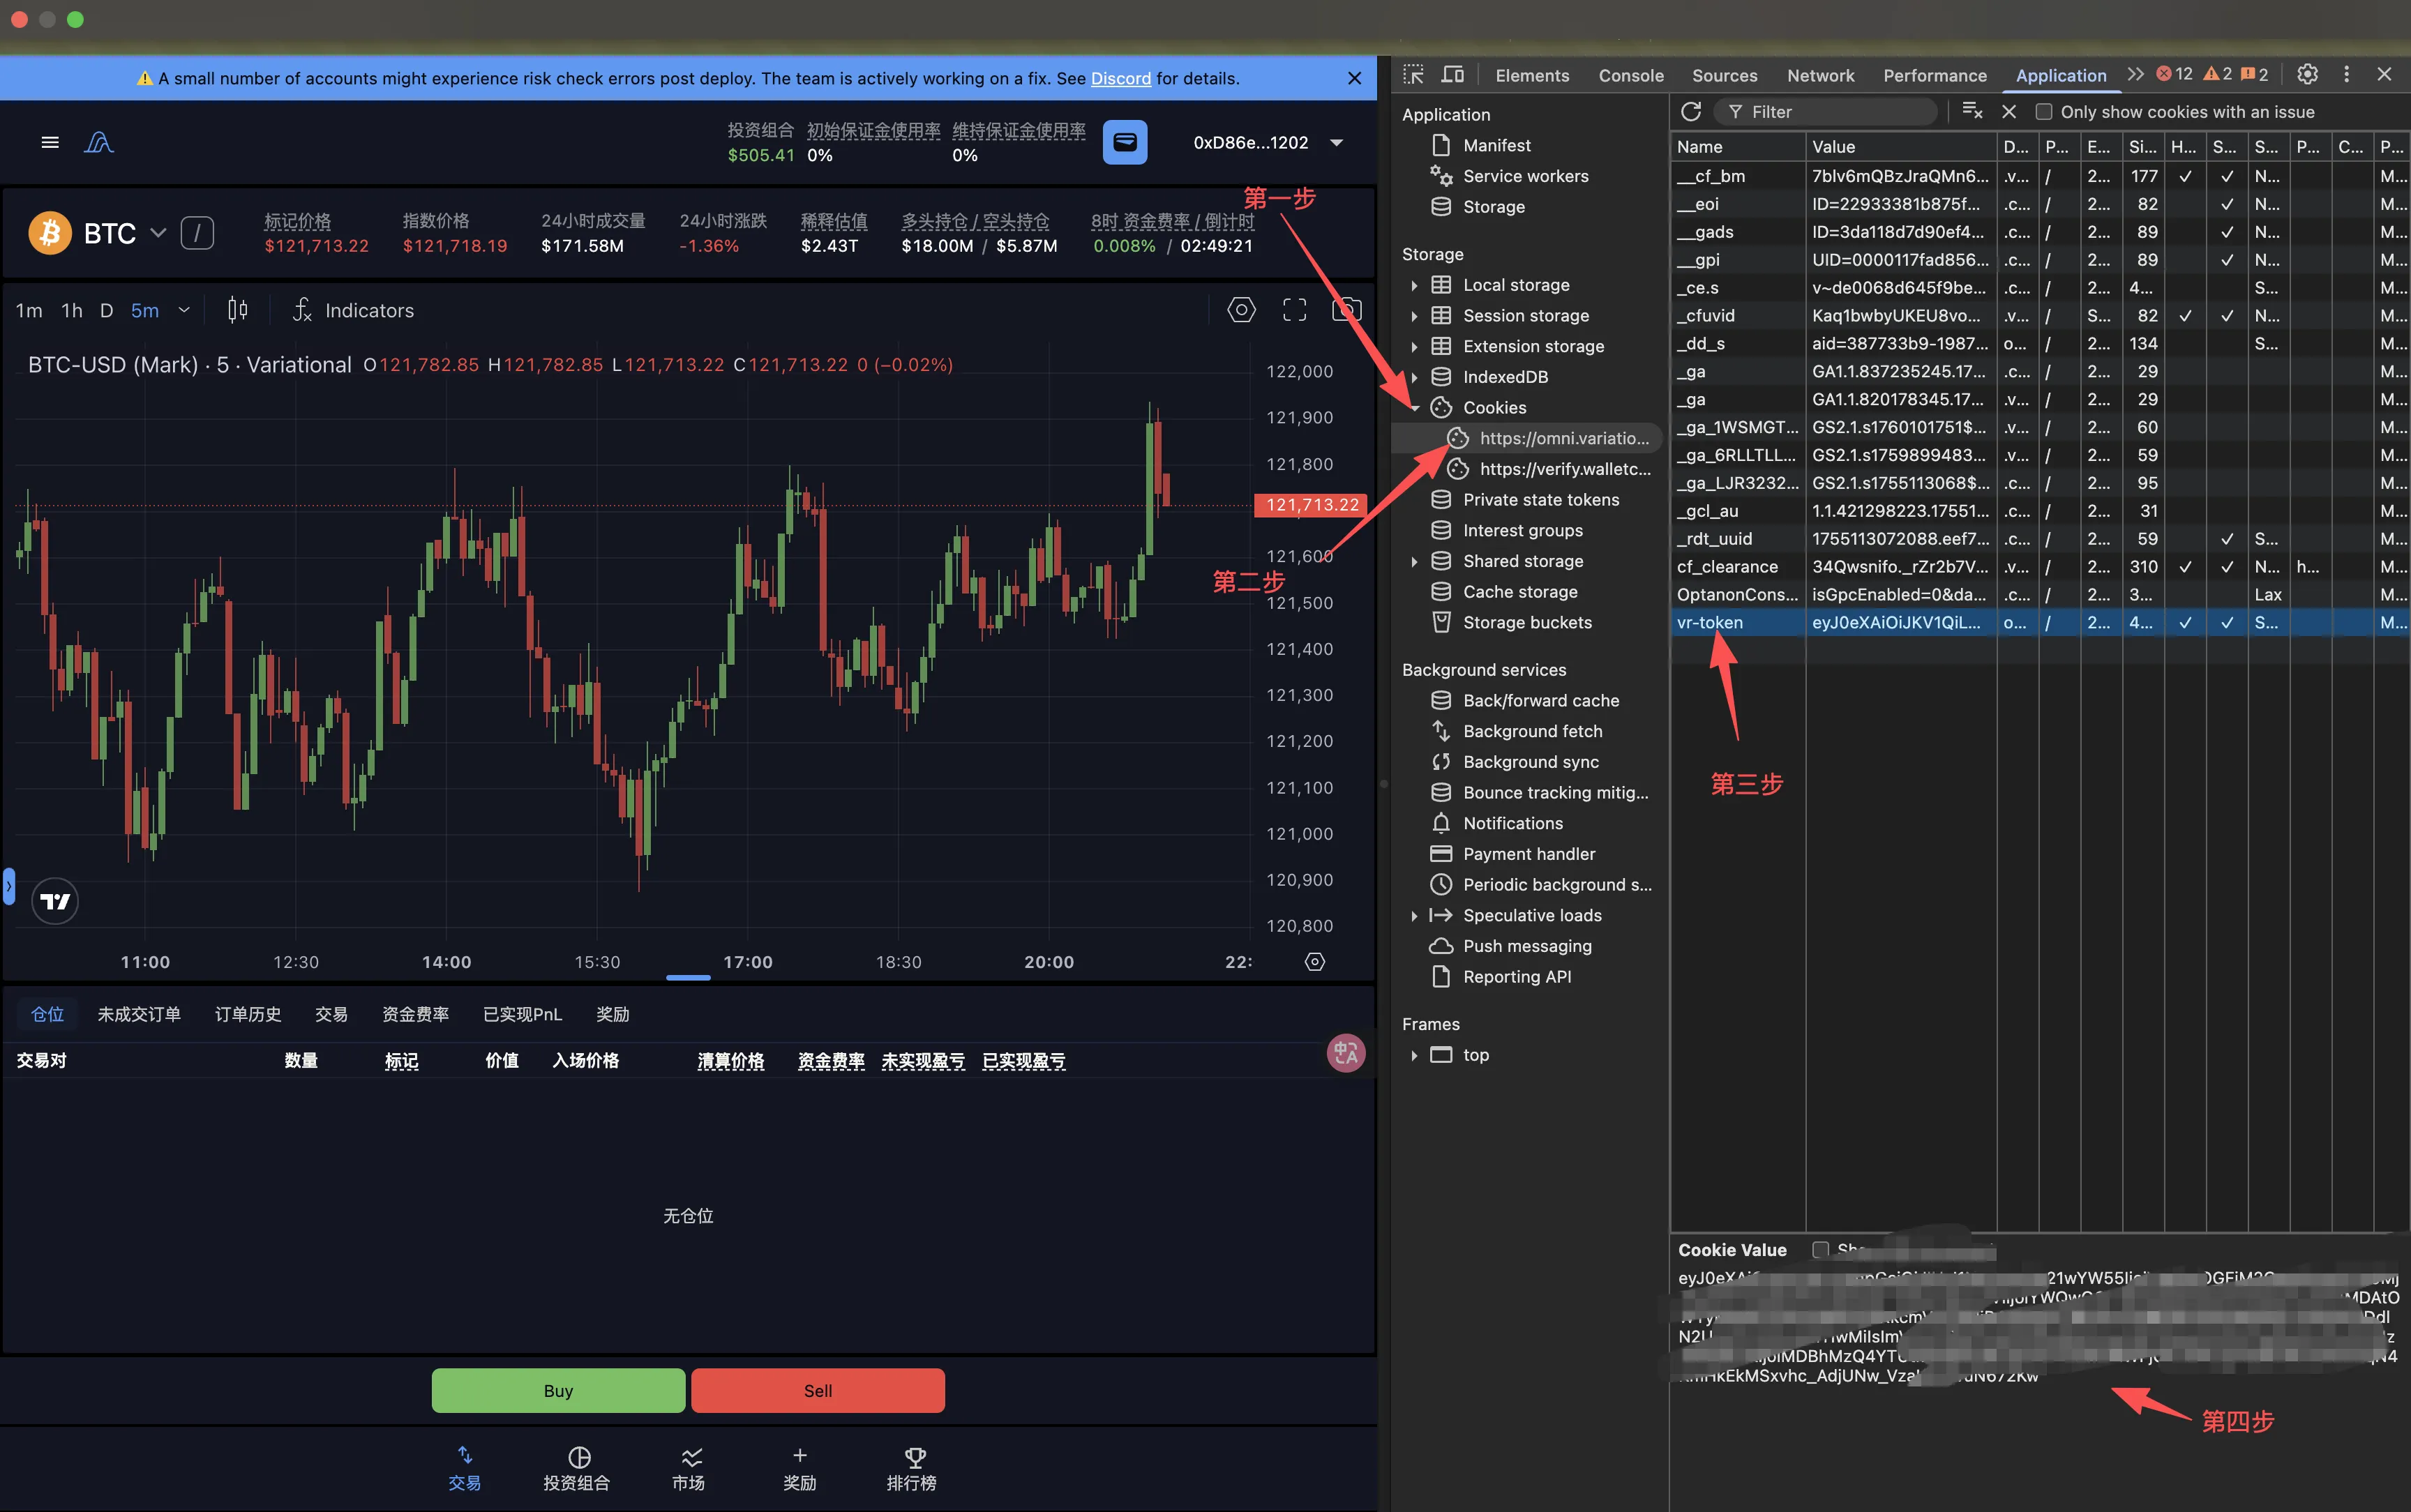Viewport: 2411px width, 1512px height.
Task: Open the 订单历史 tab
Action: (247, 1015)
